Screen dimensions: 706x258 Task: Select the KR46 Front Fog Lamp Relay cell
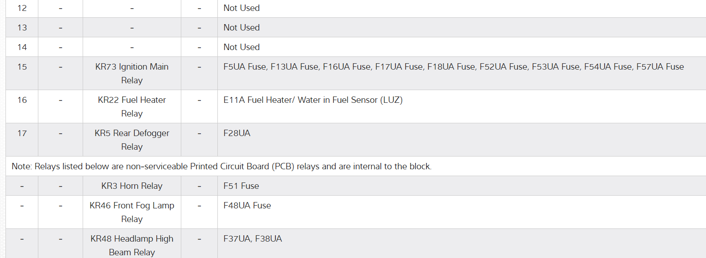pyautogui.click(x=132, y=212)
